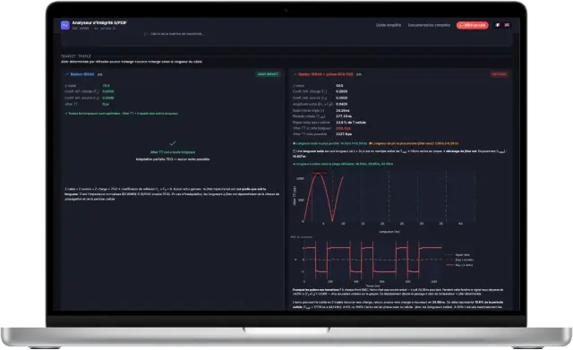The height and width of the screenshot is (350, 573).
Task: Click the red square waveform in BMC chart
Action: [x=372, y=260]
